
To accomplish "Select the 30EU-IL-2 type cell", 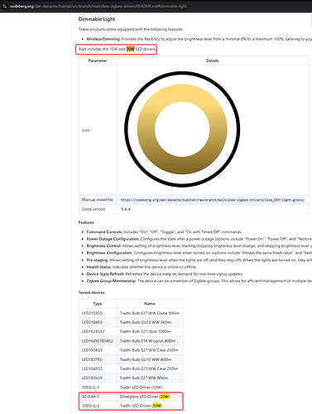I will (98, 406).
